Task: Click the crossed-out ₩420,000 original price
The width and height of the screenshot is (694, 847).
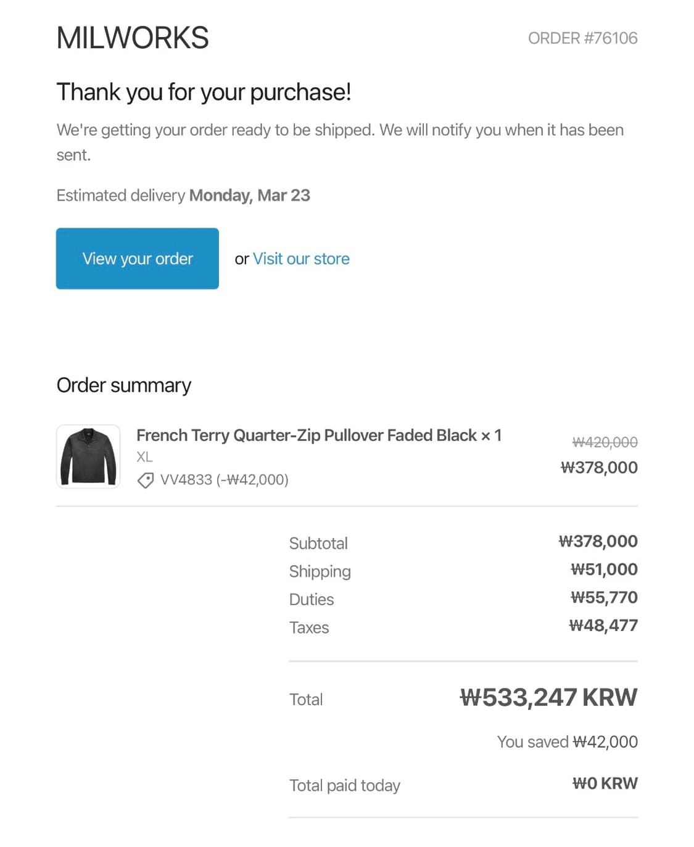Action: tap(605, 442)
